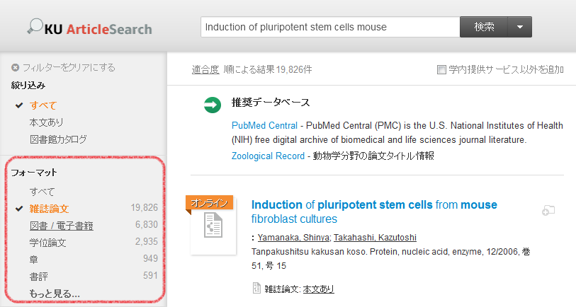Viewport: 576px width, 307px height.
Task: Open the PubMed Central link
Action: (264, 125)
